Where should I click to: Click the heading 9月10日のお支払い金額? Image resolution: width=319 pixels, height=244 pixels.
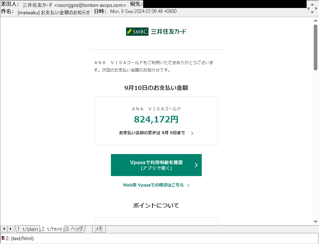tap(156, 88)
